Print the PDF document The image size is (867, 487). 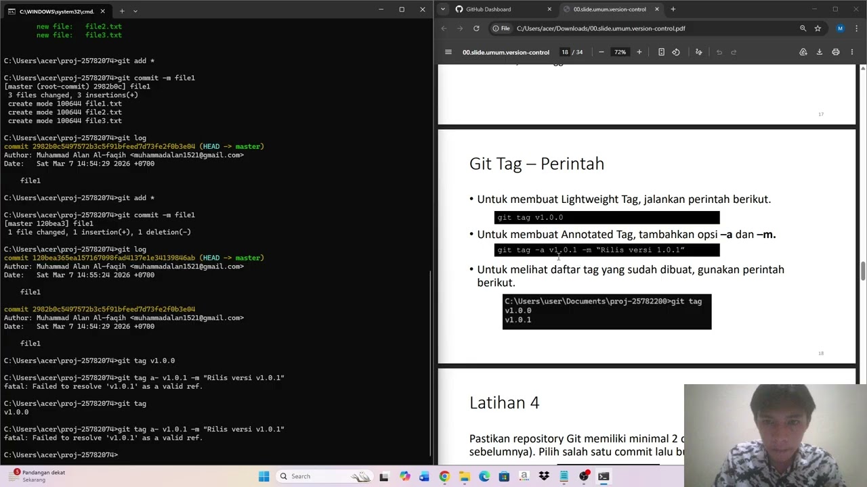836,52
